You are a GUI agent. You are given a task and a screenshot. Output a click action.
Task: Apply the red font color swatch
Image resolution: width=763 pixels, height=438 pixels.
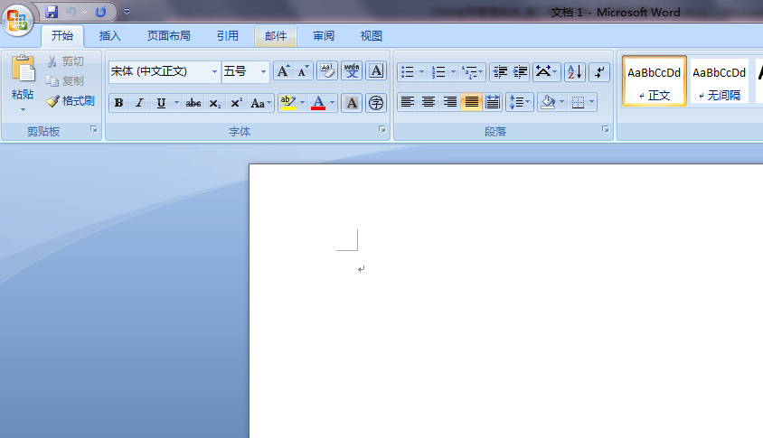(x=318, y=103)
